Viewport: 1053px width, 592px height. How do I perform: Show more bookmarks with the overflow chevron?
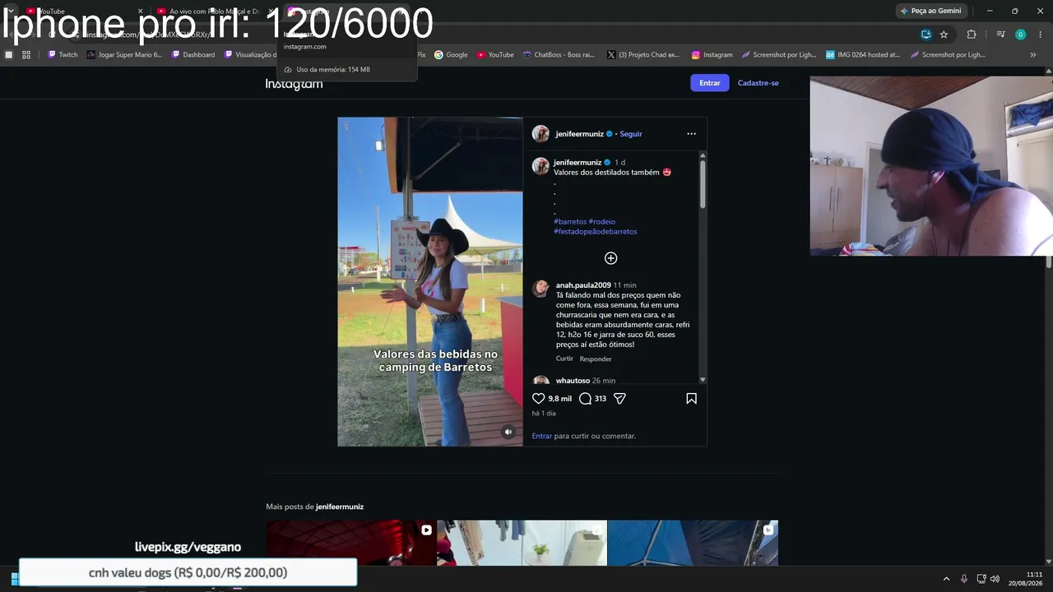[x=1033, y=55]
